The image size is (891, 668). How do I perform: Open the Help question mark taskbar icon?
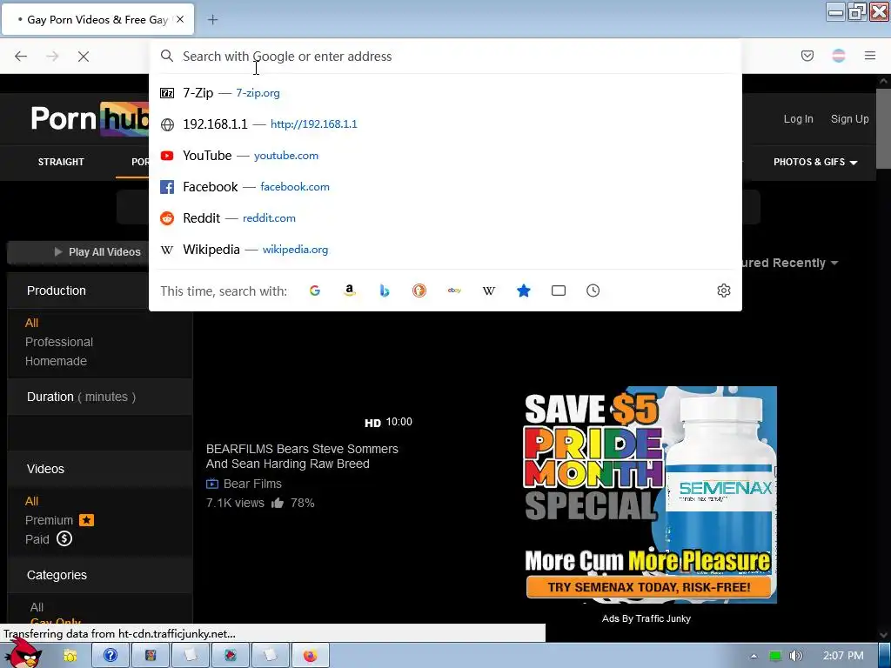tap(111, 656)
